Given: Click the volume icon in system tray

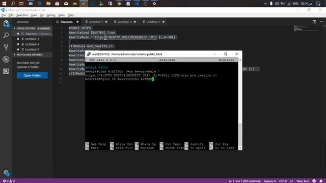Looking at the screenshot, I should [x=277, y=4].
